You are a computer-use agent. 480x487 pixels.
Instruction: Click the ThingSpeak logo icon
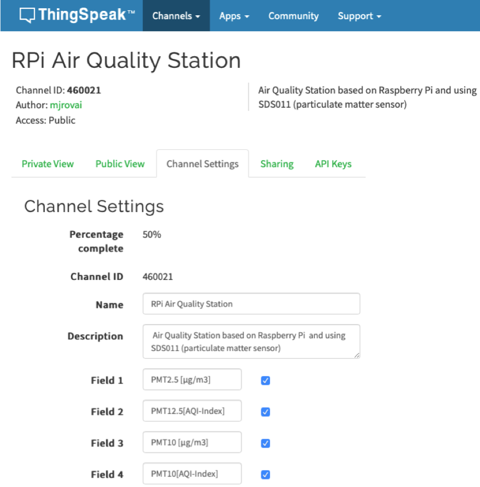point(27,15)
